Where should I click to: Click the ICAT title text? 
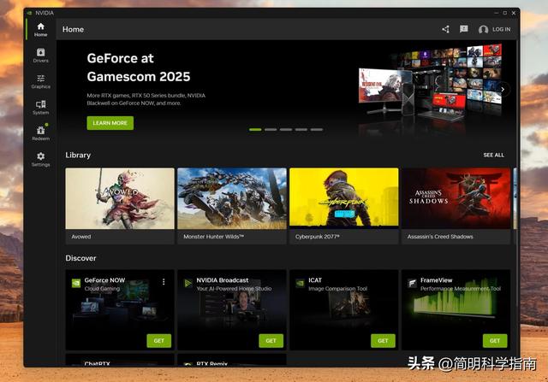[x=315, y=280]
